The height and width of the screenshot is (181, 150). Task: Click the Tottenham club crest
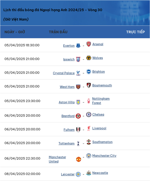[78, 143]
